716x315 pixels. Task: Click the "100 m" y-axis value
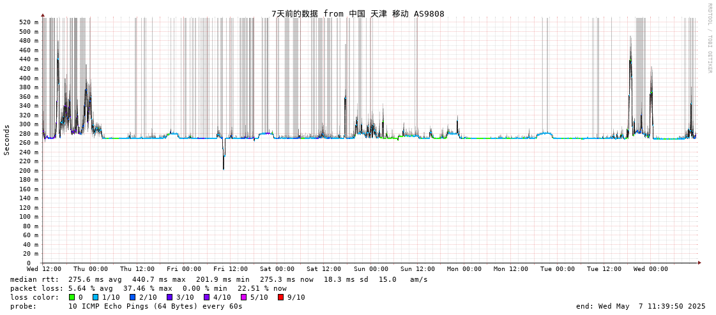(29, 217)
